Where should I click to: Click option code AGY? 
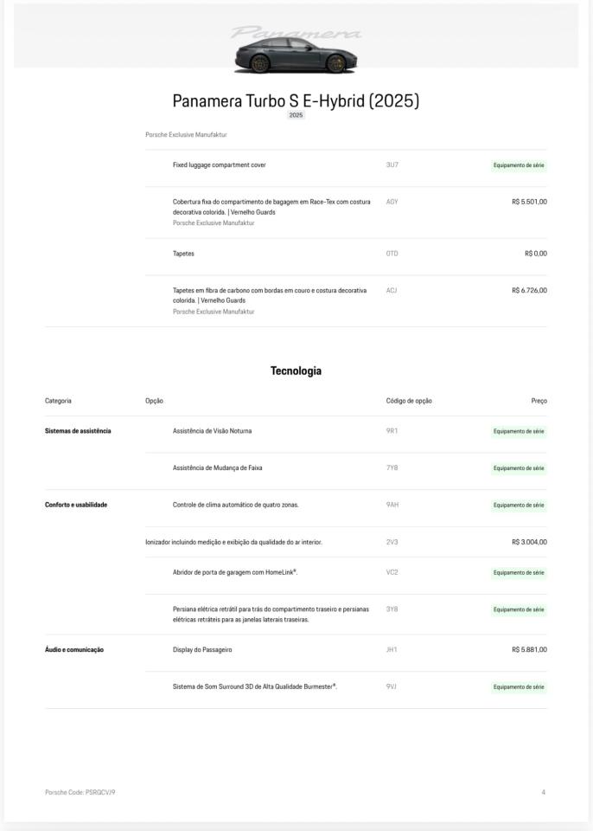[392, 202]
